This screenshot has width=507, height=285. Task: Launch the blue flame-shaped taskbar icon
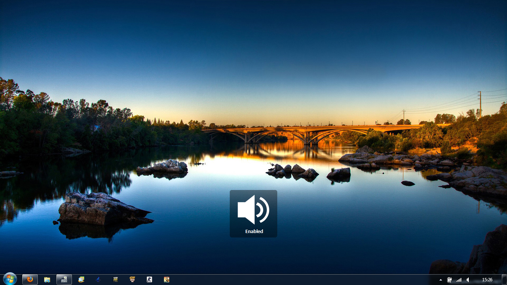click(x=98, y=279)
